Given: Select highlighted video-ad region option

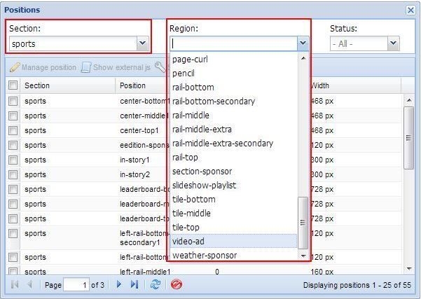Looking at the screenshot, I should (233, 242).
